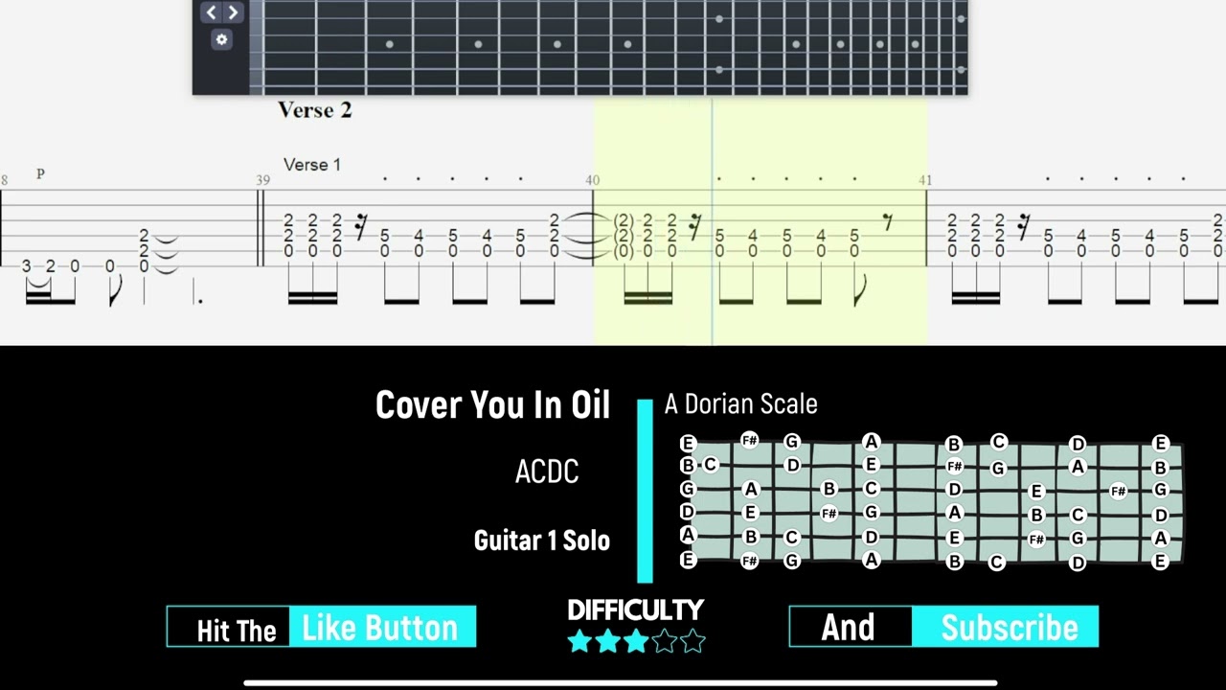Screen dimensions: 1226x690
Task: Click the C note beside the open B string
Action: point(710,465)
